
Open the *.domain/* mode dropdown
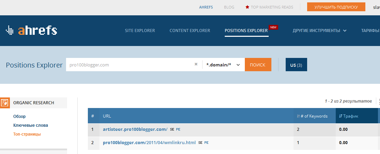point(223,65)
